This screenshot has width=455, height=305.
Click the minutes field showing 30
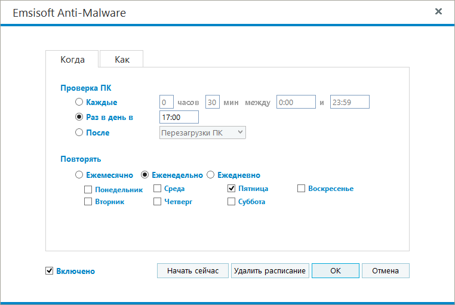click(x=213, y=102)
